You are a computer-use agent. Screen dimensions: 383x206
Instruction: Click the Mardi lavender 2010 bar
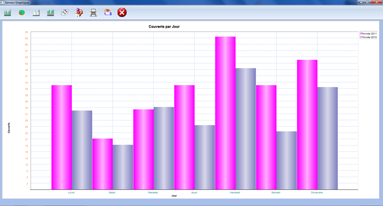(x=123, y=167)
